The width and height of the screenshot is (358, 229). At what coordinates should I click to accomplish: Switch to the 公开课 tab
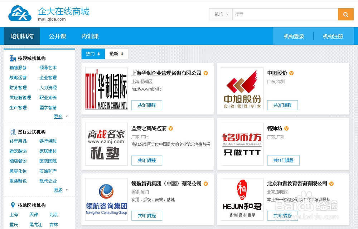57,36
